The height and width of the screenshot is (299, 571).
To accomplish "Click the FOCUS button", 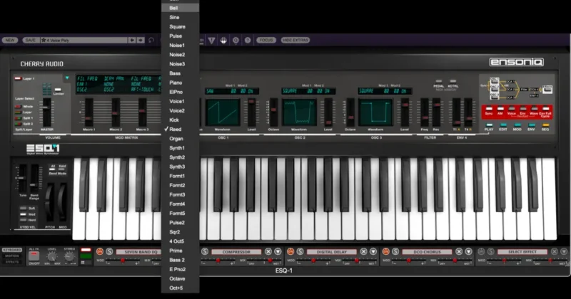I will [x=266, y=40].
